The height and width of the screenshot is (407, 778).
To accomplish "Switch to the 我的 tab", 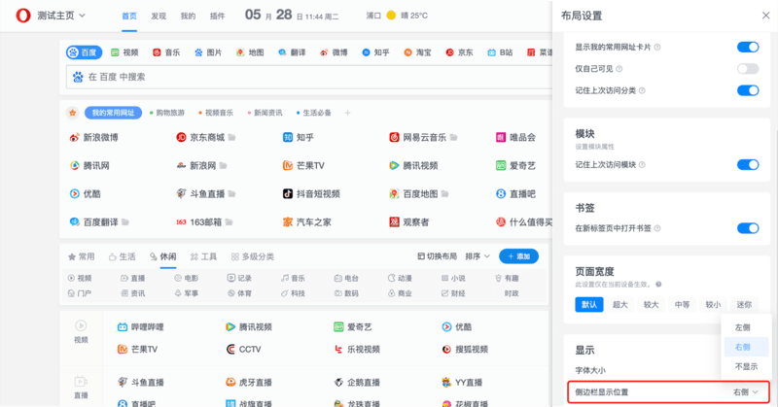I will (x=188, y=17).
